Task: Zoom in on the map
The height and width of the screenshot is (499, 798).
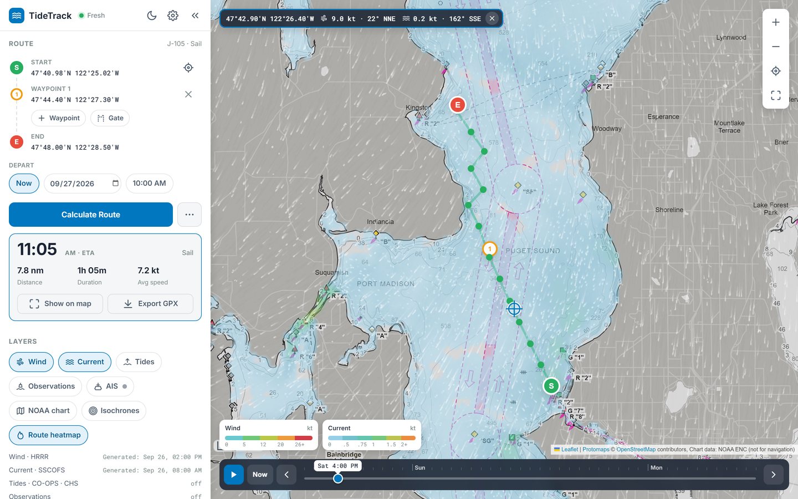Action: coord(776,22)
